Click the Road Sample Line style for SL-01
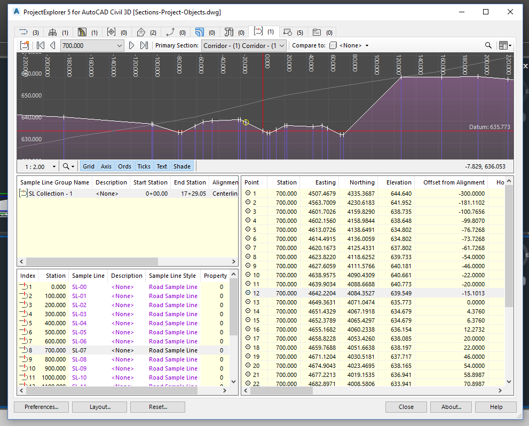Screen dimensions: 529x426 pyautogui.click(x=173, y=296)
